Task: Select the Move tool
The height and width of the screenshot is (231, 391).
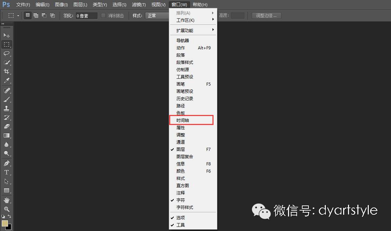Action: (6, 35)
